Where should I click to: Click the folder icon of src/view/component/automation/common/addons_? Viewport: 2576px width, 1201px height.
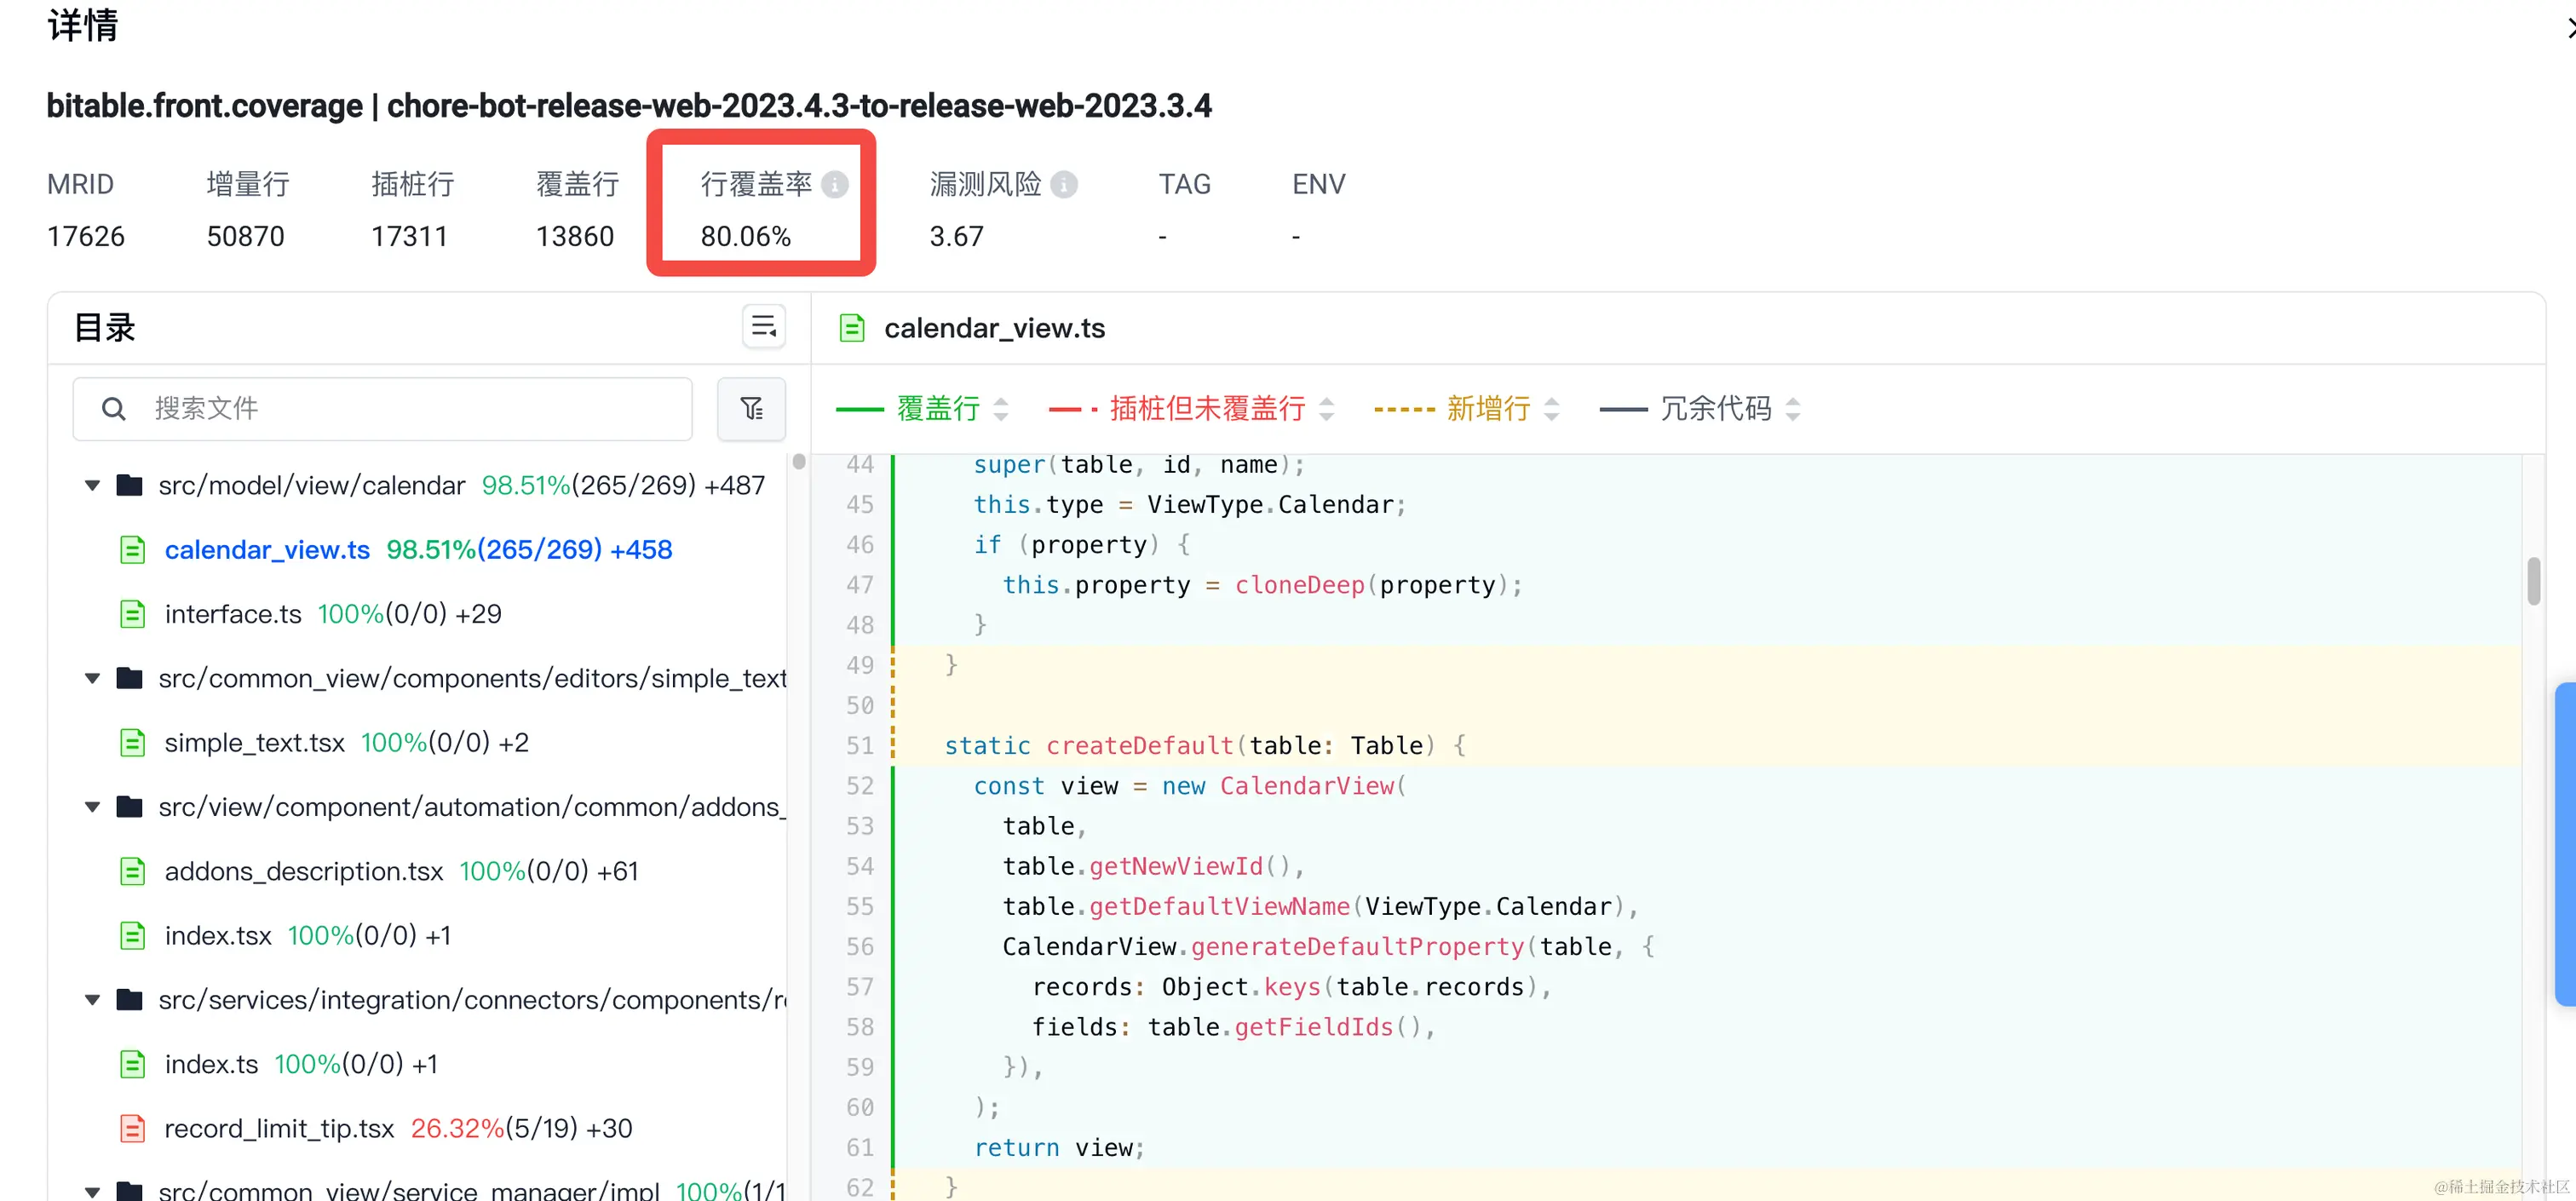pyautogui.click(x=129, y=807)
